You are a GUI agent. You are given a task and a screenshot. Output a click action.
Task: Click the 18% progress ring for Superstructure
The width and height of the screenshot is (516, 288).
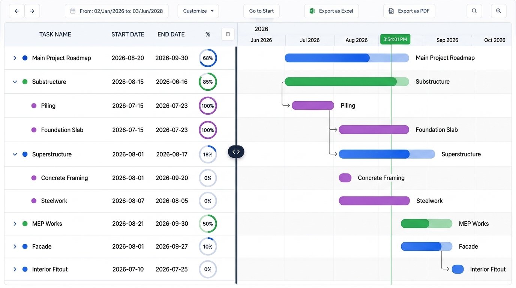tap(208, 154)
